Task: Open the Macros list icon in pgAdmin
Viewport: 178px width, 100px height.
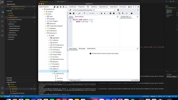Action: coord(127,13)
